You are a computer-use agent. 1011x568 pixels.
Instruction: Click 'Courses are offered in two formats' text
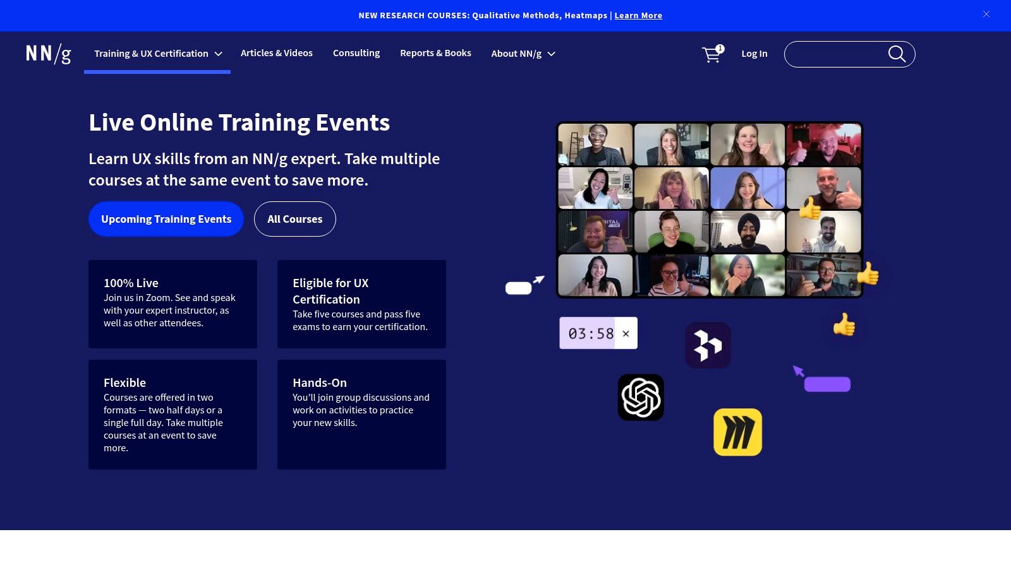[163, 423]
